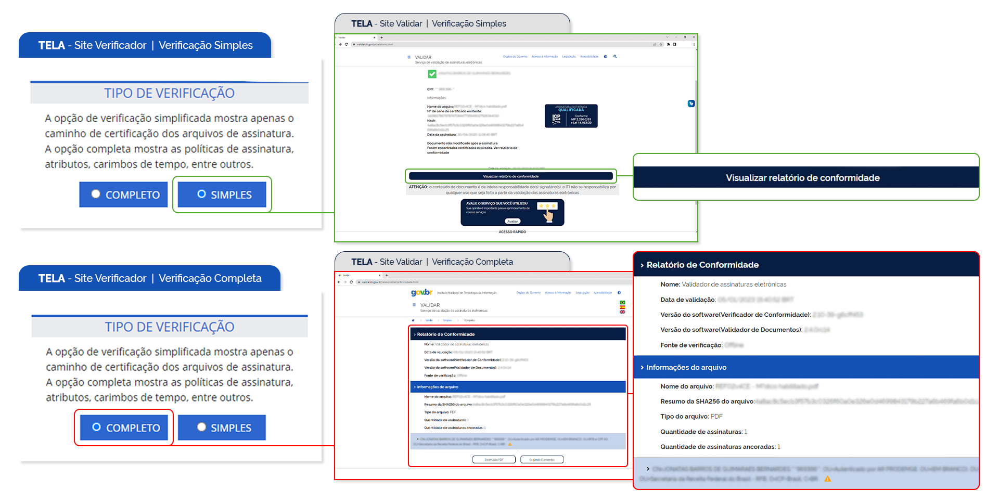Click Expandir Elementos button
This screenshot has width=999, height=504.
pyautogui.click(x=542, y=460)
